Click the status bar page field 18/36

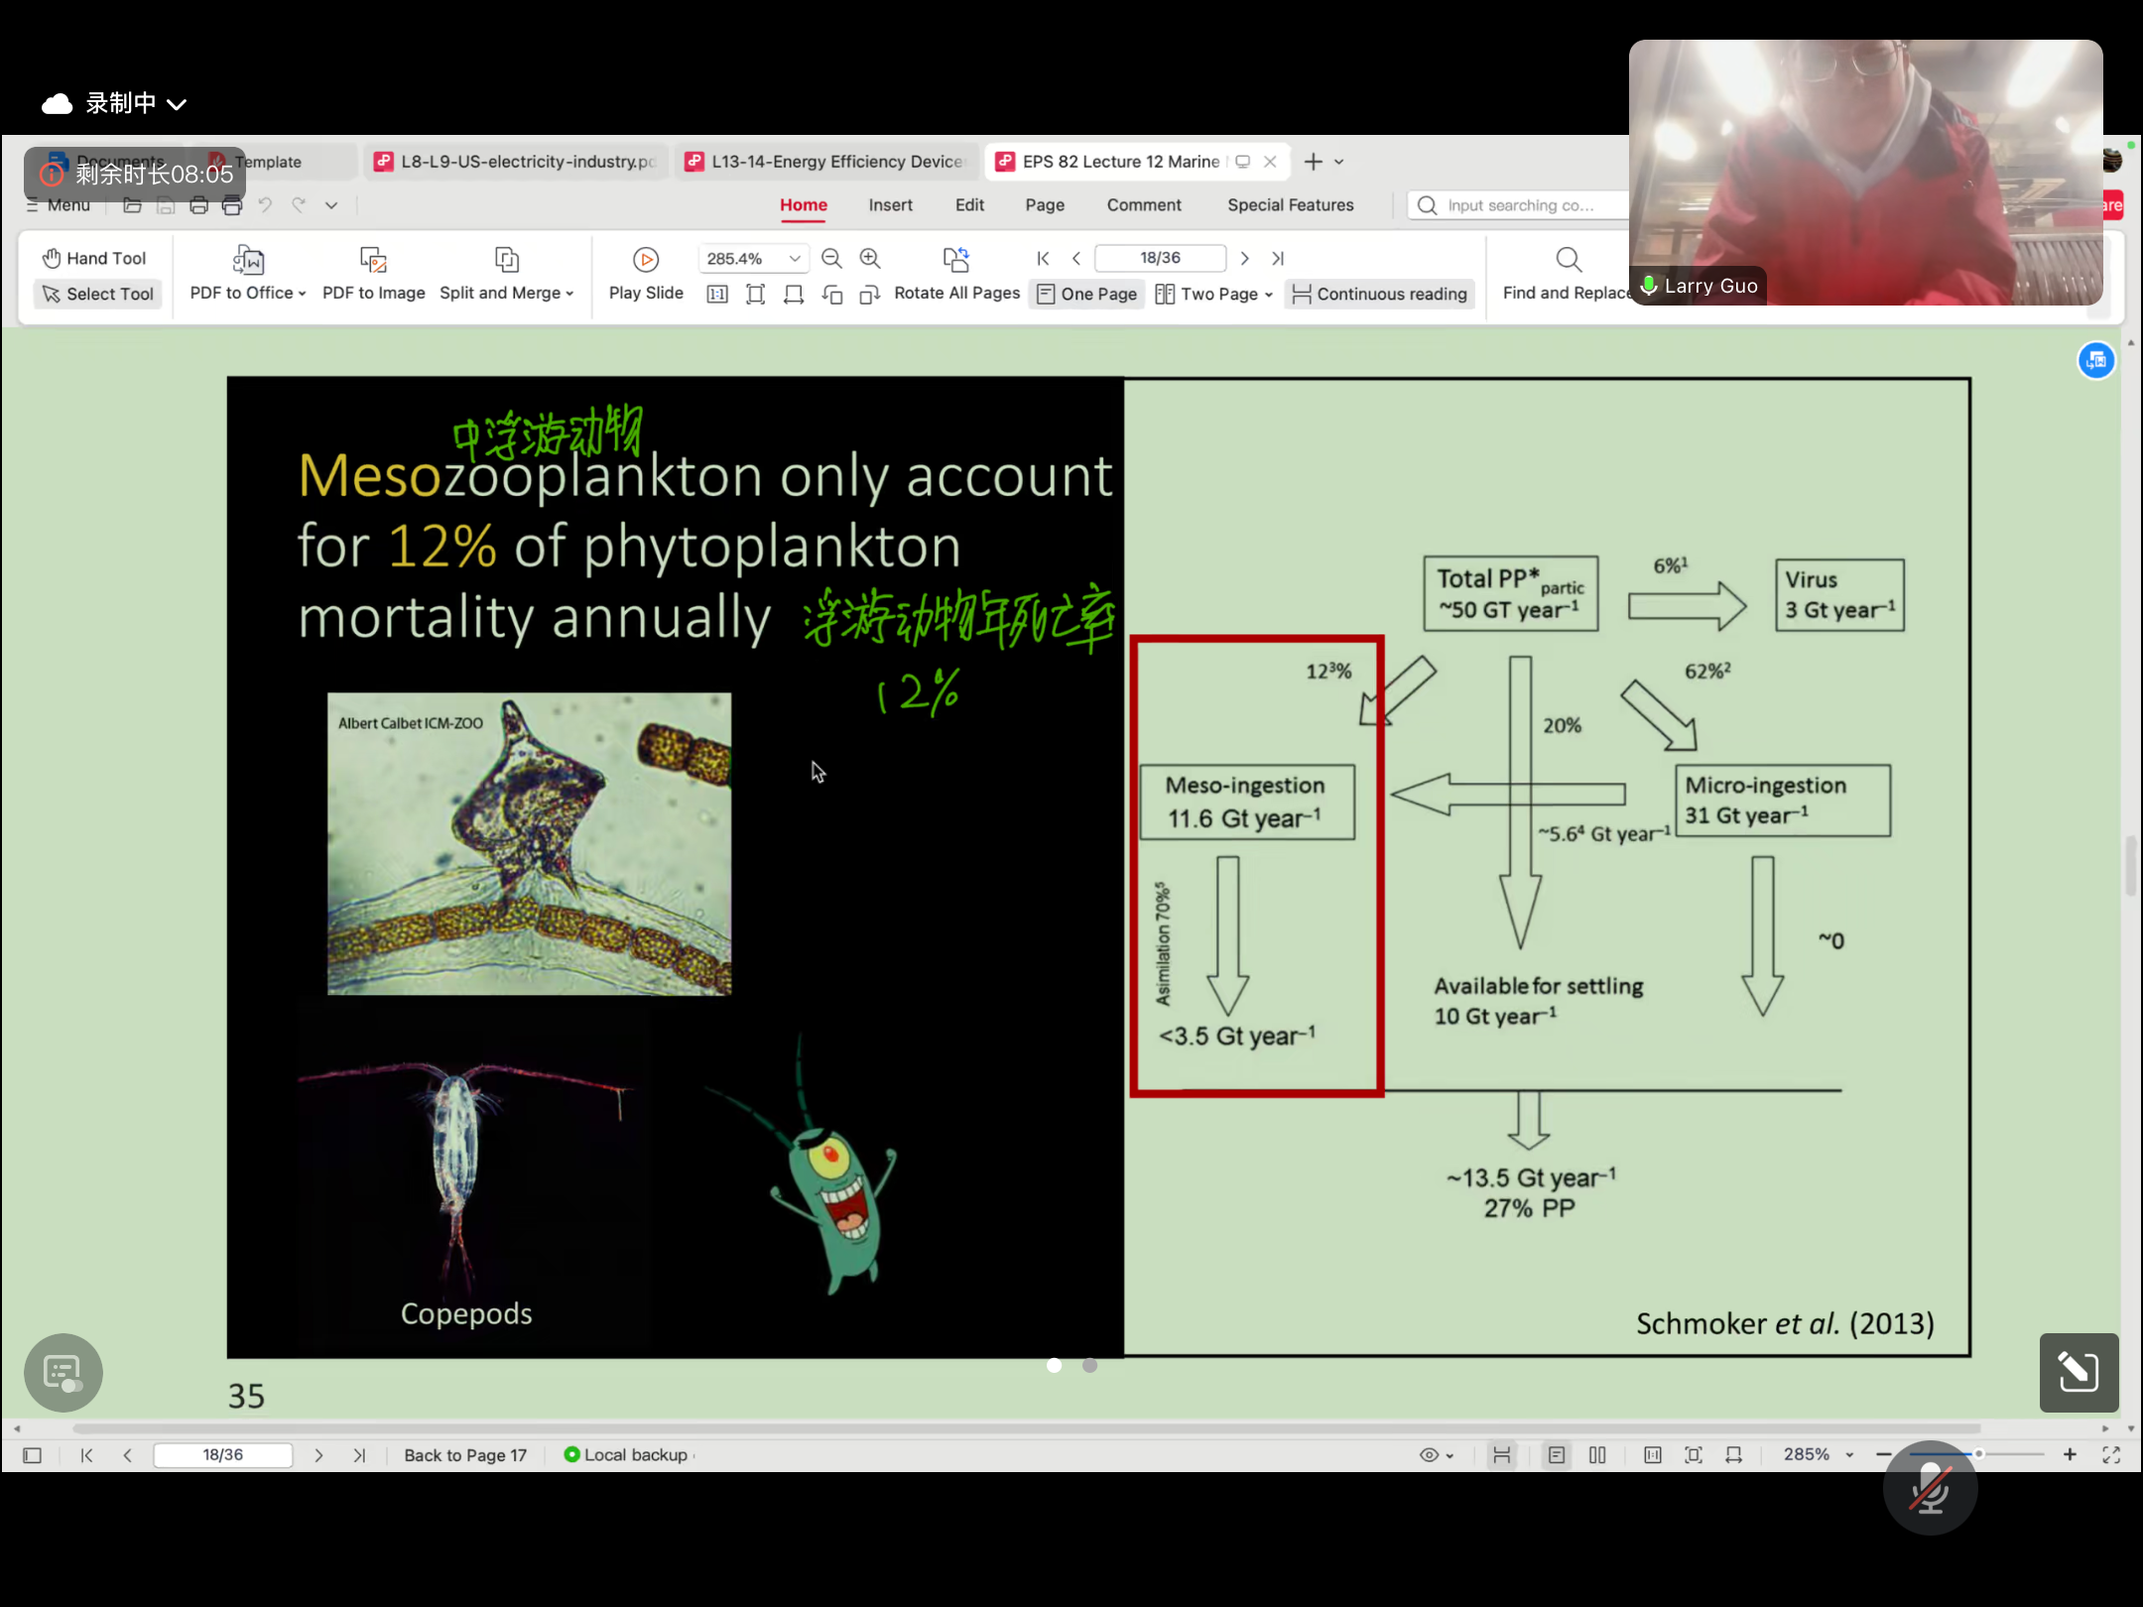222,1455
